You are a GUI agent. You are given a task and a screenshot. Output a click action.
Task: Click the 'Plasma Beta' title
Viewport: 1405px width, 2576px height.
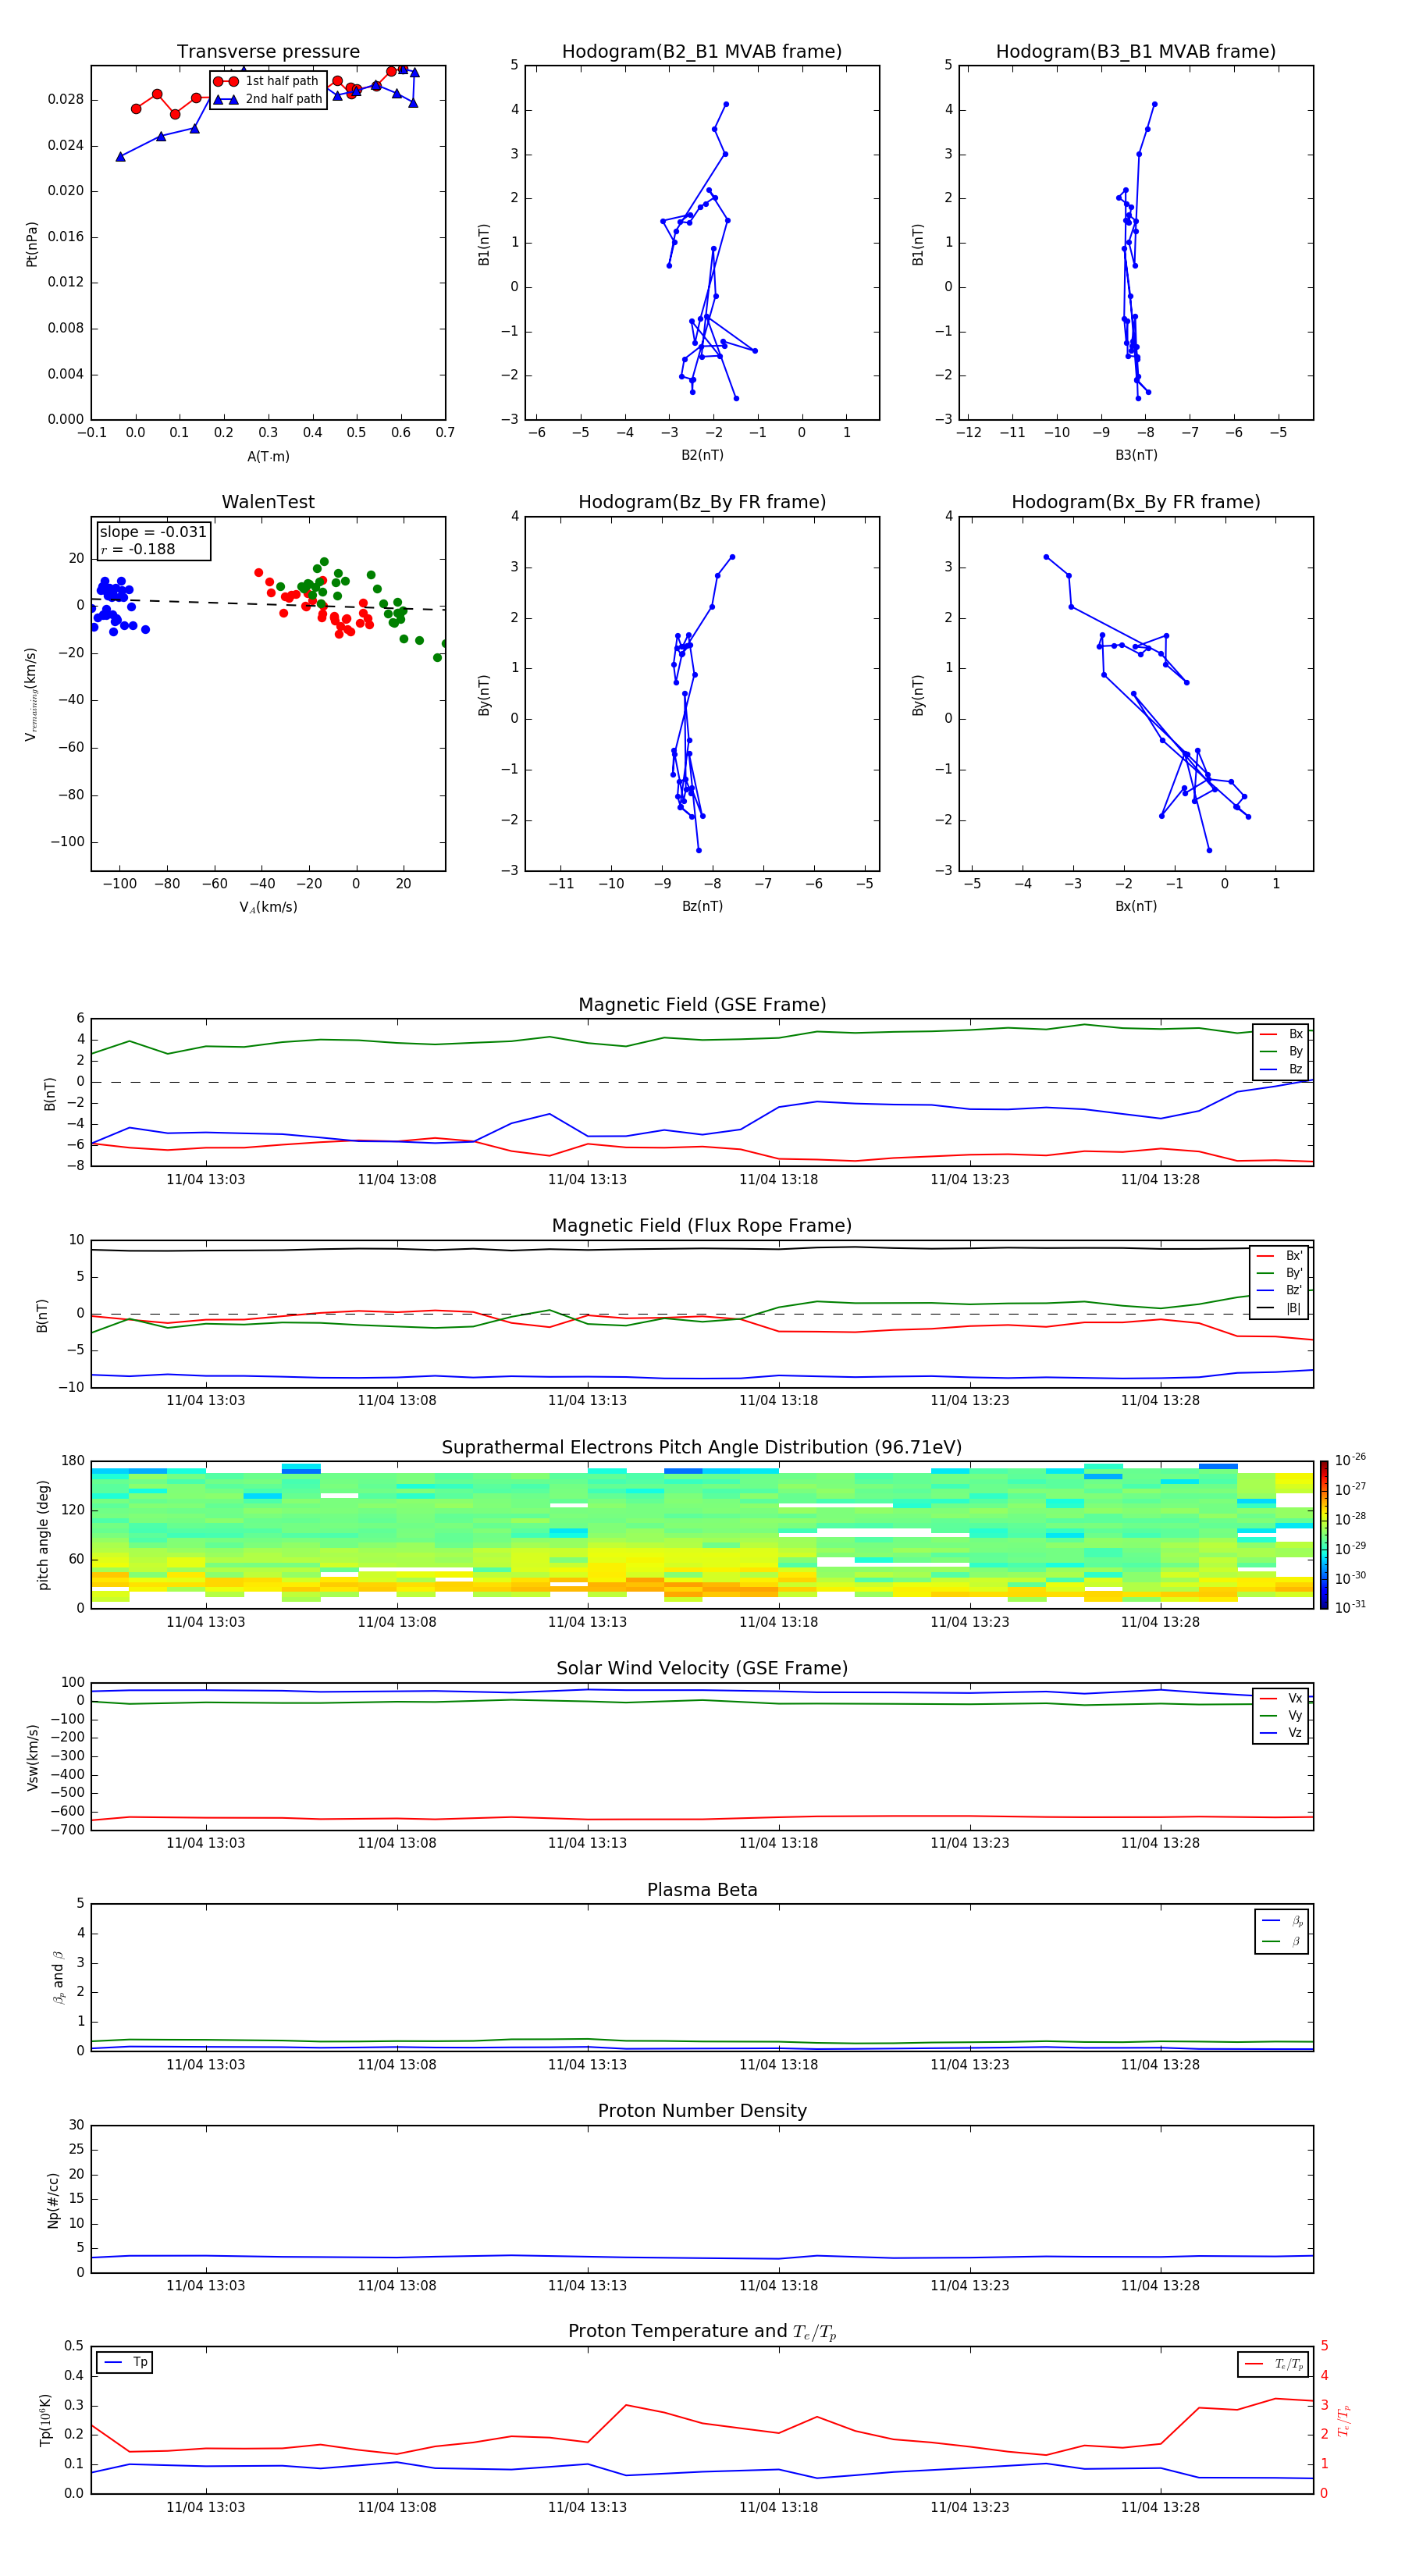pyautogui.click(x=702, y=1891)
